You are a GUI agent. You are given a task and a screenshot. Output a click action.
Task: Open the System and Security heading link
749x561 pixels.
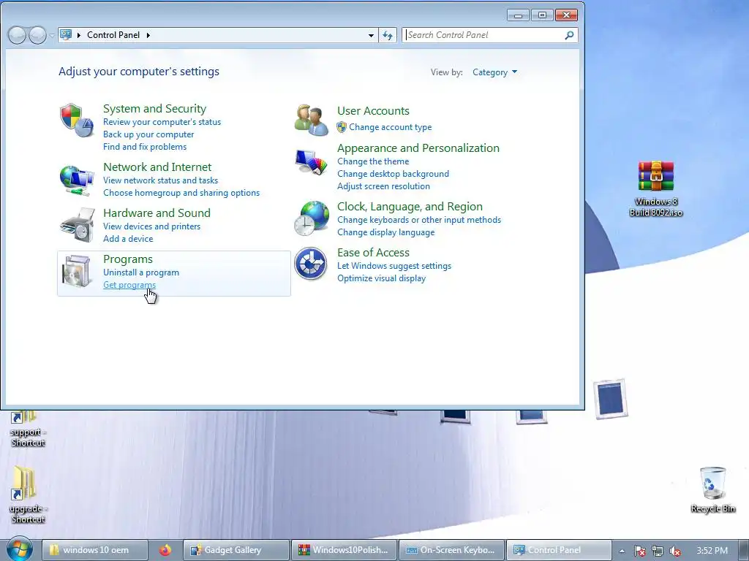pyautogui.click(x=155, y=109)
